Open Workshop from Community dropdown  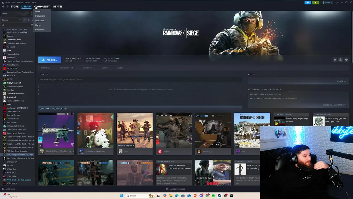coord(39,20)
